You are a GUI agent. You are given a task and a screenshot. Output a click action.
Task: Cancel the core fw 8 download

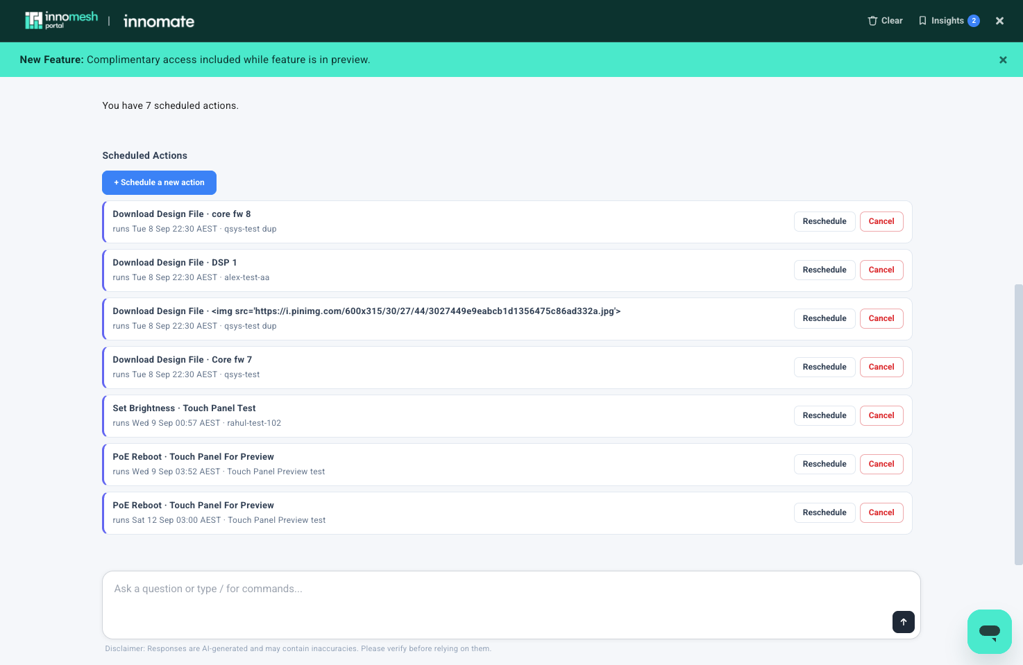(x=881, y=221)
